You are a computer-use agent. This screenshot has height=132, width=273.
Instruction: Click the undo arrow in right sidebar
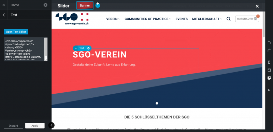click(x=269, y=42)
